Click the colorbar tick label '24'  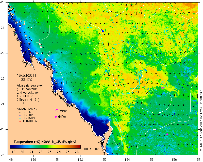(59, 152)
